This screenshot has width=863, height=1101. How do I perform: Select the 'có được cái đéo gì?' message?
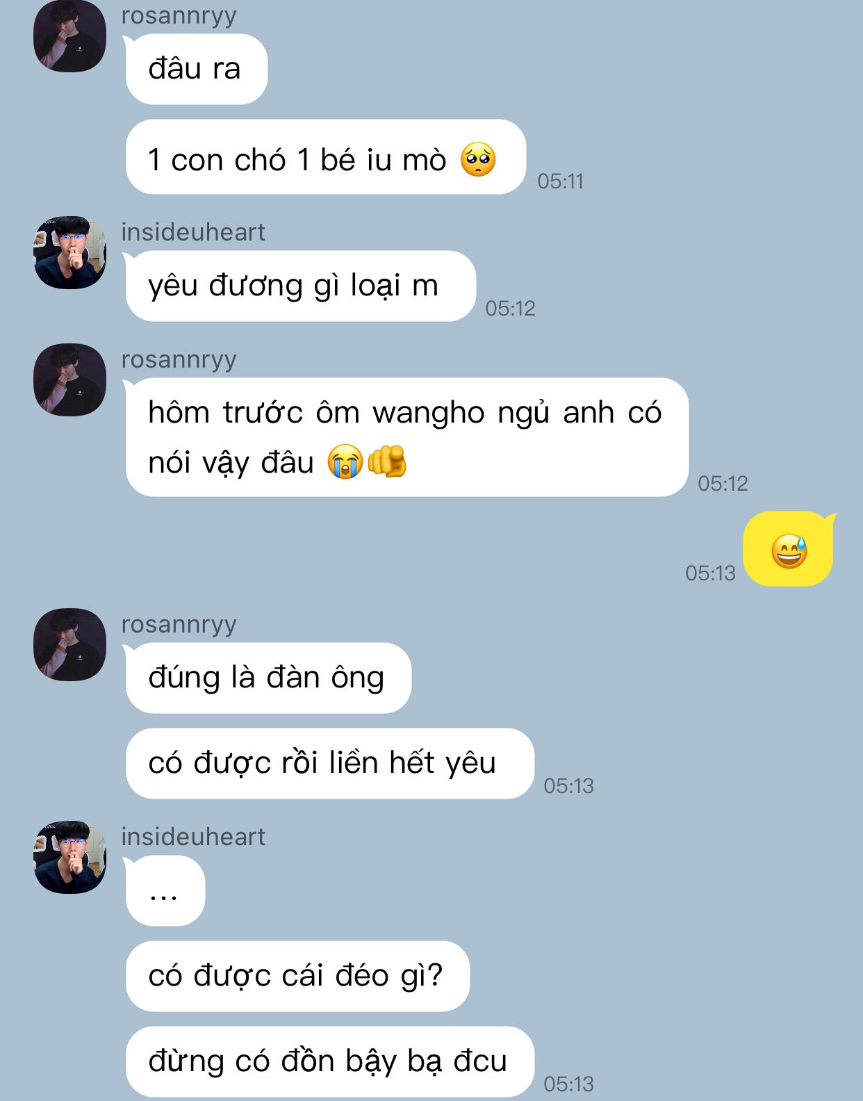pos(297,976)
